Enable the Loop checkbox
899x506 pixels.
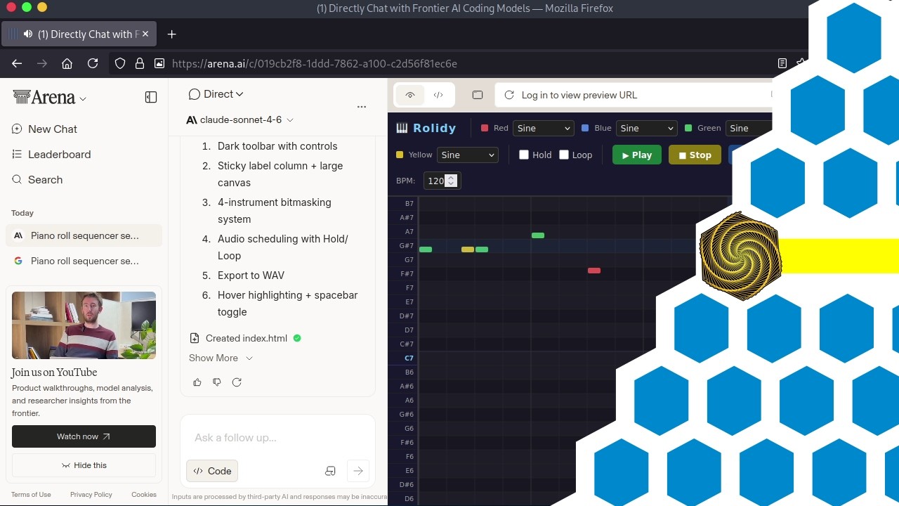pos(564,155)
